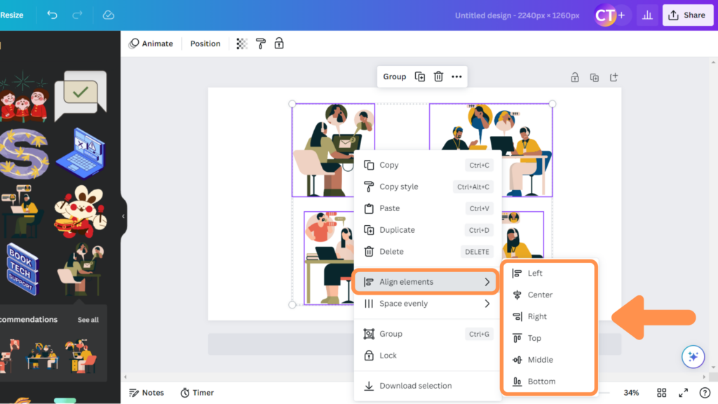Viewport: 718px width, 404px height.
Task: Select Copy style from the context menu
Action: click(x=428, y=187)
